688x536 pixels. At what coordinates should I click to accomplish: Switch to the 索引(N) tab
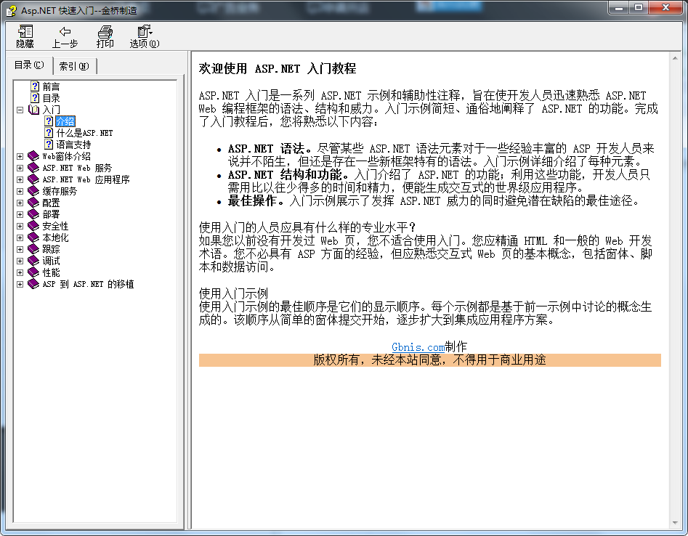click(x=75, y=65)
